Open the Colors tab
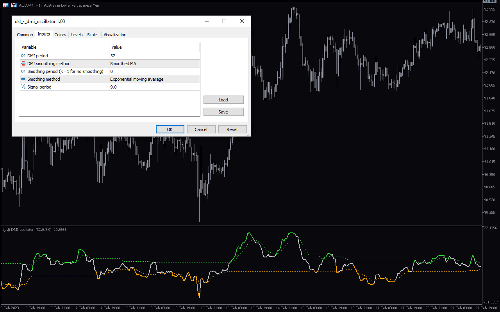 (60, 35)
